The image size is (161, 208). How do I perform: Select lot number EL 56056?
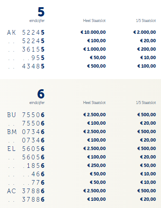pos(26,149)
